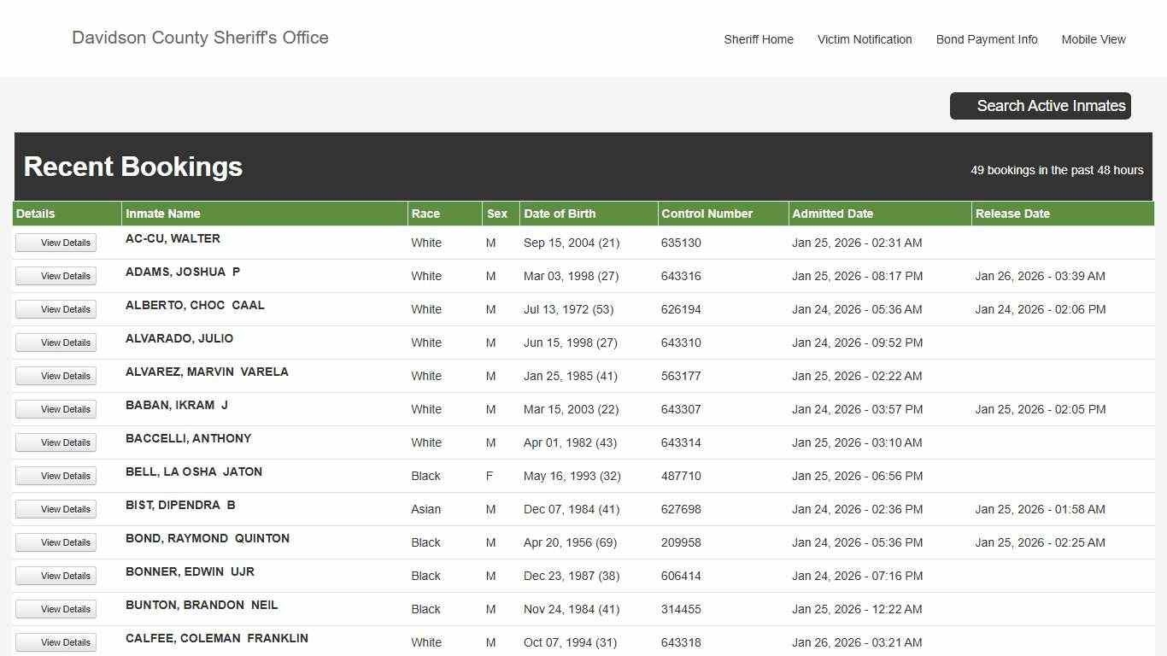View details for BABAN, IKRAM J
1167x656 pixels.
[56, 409]
